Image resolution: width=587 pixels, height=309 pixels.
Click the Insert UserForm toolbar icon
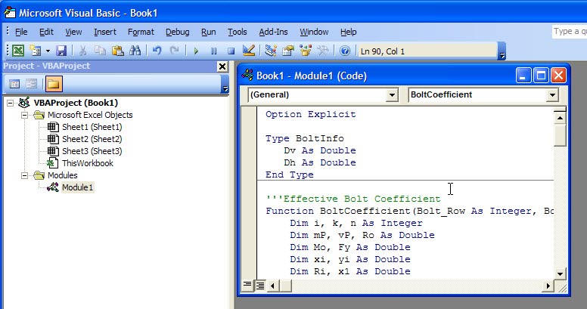(36, 51)
